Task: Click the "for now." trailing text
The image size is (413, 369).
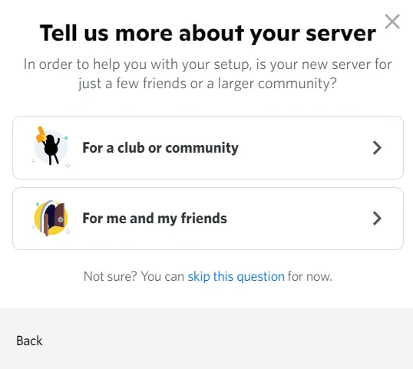Action: click(310, 277)
